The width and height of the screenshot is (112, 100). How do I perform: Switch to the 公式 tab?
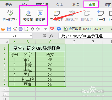[x=59, y=5]
